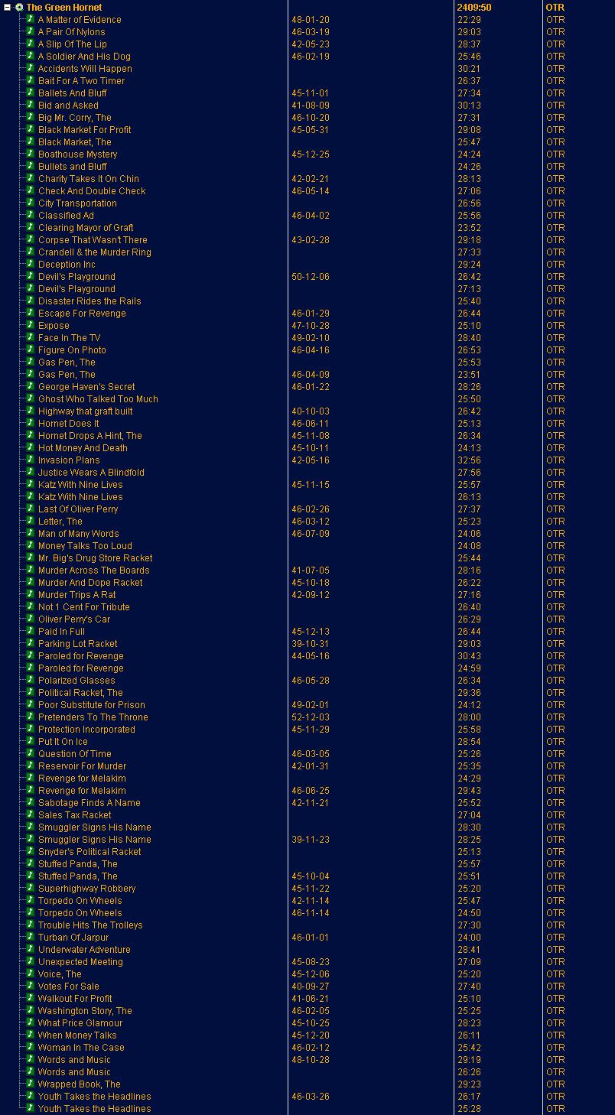Select Crandell & the Murder Ring
Image resolution: width=615 pixels, height=1115 pixels.
pos(95,252)
